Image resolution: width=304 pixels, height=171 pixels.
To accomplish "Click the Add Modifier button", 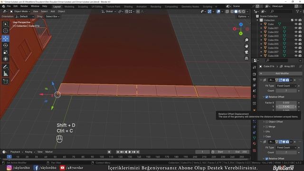I will [280, 74].
